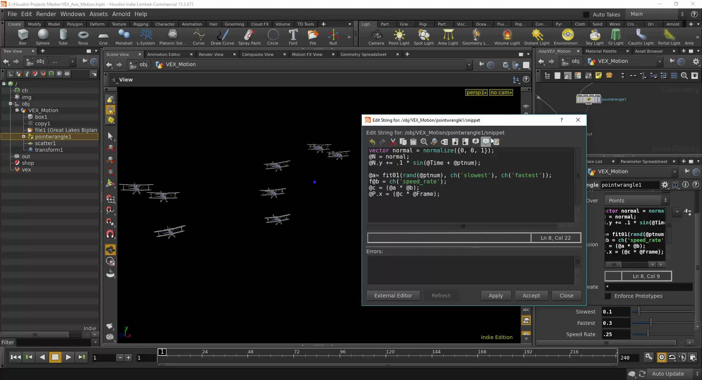Screen dimensions: 702x380
Task: Switch to the Geometry Spreadsheet tab
Action: (364, 54)
